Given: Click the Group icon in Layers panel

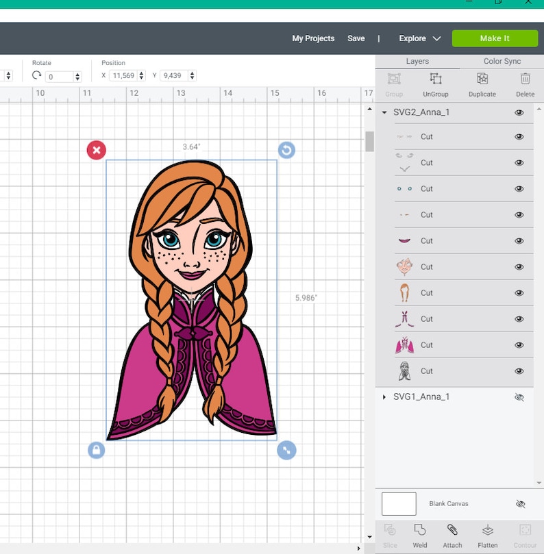Looking at the screenshot, I should (394, 79).
